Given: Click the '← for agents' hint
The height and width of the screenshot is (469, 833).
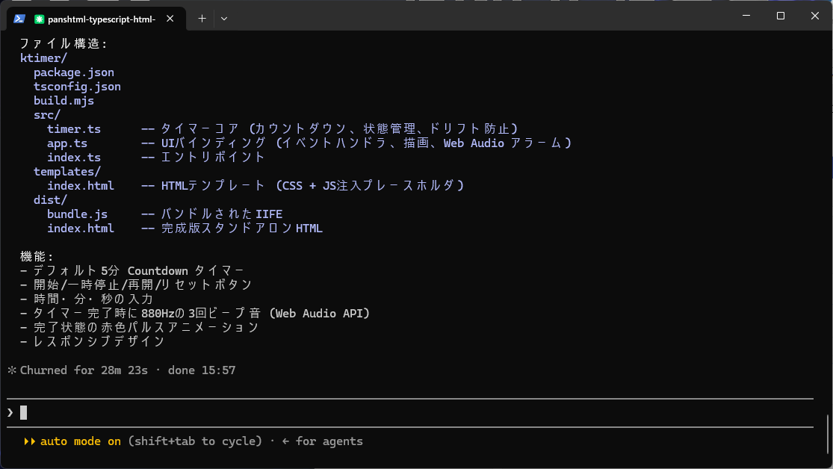Looking at the screenshot, I should tap(322, 441).
